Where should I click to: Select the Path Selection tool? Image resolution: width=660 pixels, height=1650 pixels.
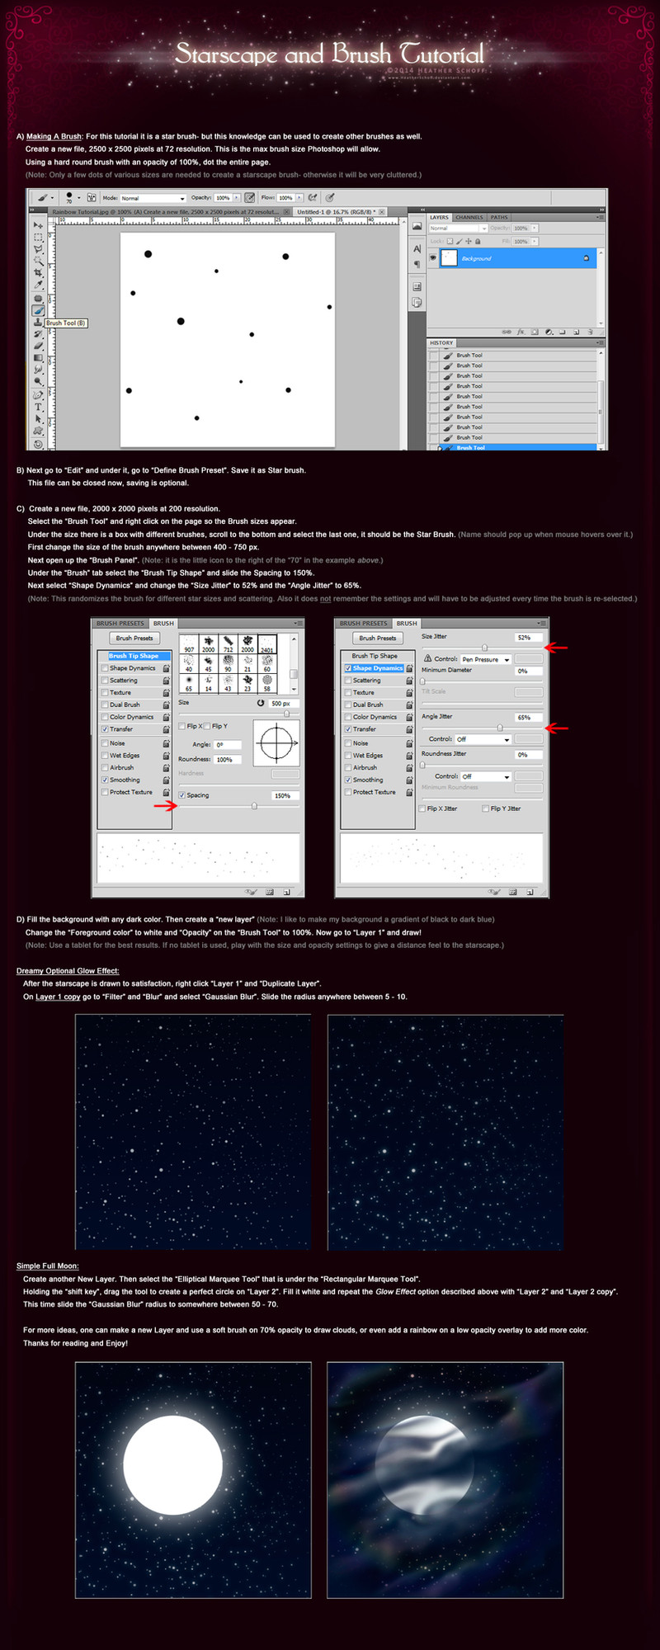point(38,419)
